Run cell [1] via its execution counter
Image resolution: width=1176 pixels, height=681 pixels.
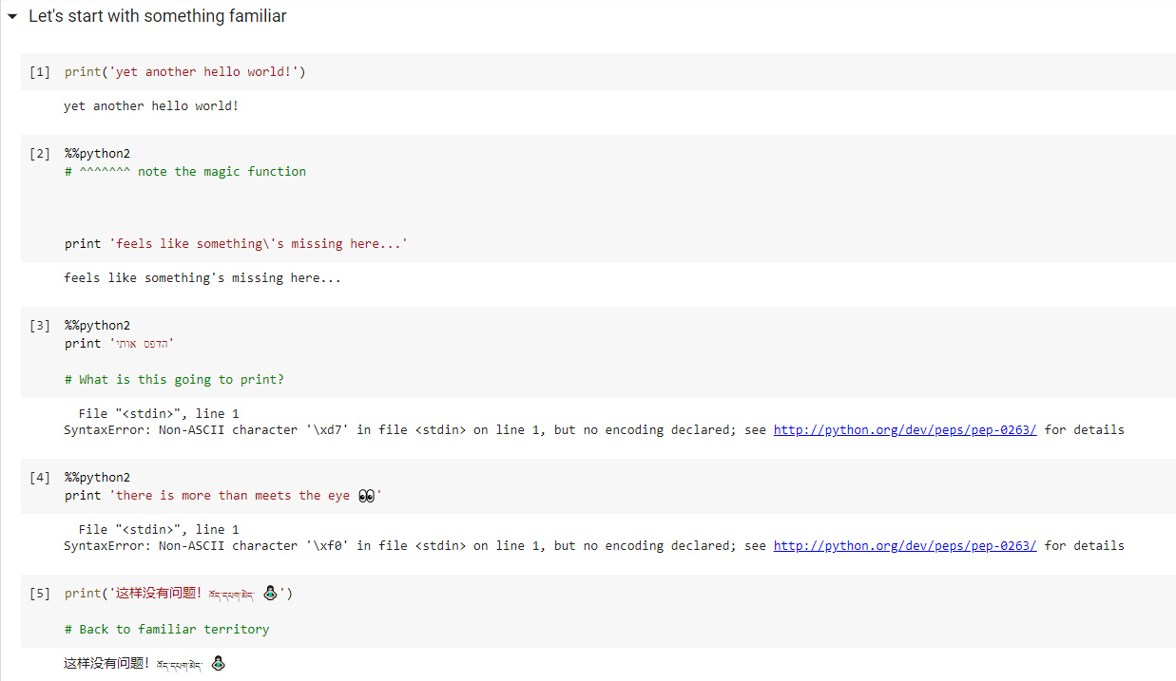point(40,72)
